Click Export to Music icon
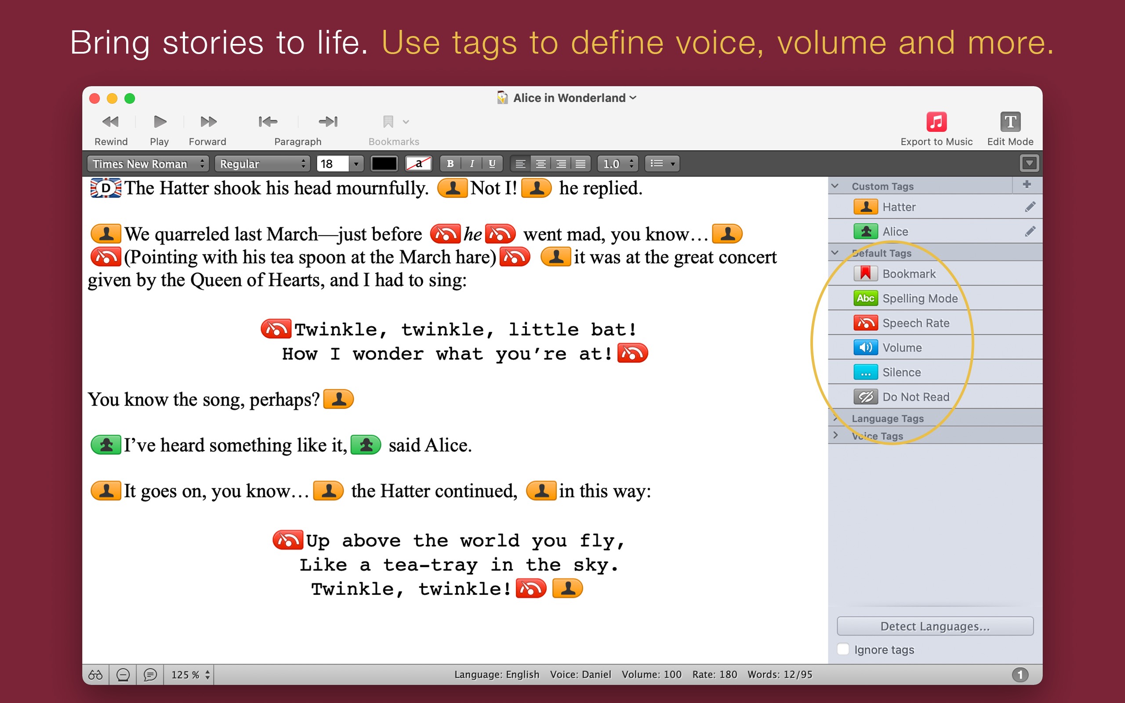Viewport: 1125px width, 703px height. pyautogui.click(x=936, y=122)
